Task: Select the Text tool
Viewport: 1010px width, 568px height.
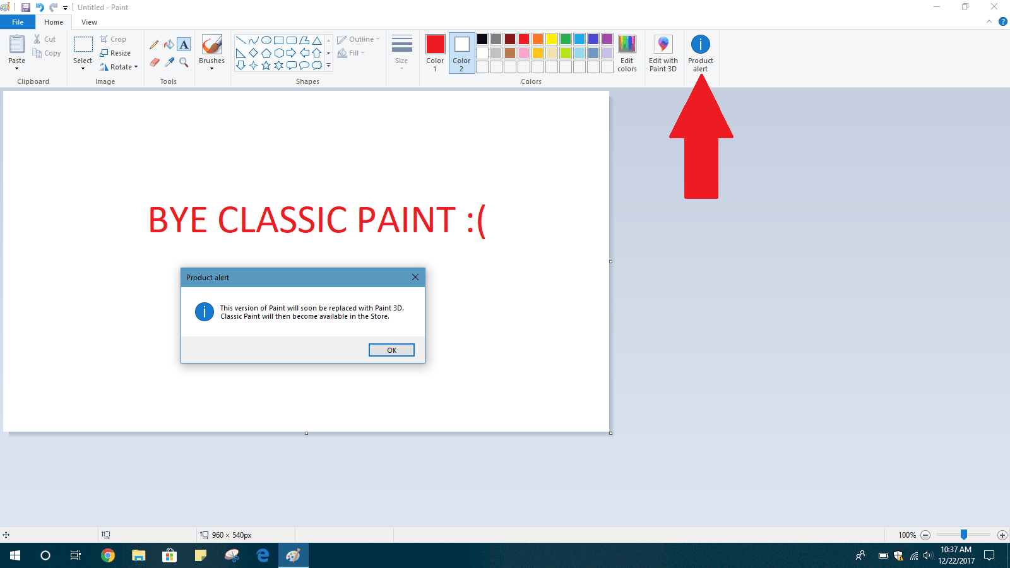Action: point(184,45)
